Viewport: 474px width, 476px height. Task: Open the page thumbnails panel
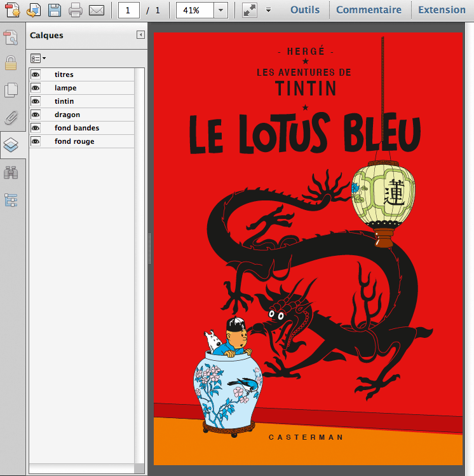[x=11, y=90]
